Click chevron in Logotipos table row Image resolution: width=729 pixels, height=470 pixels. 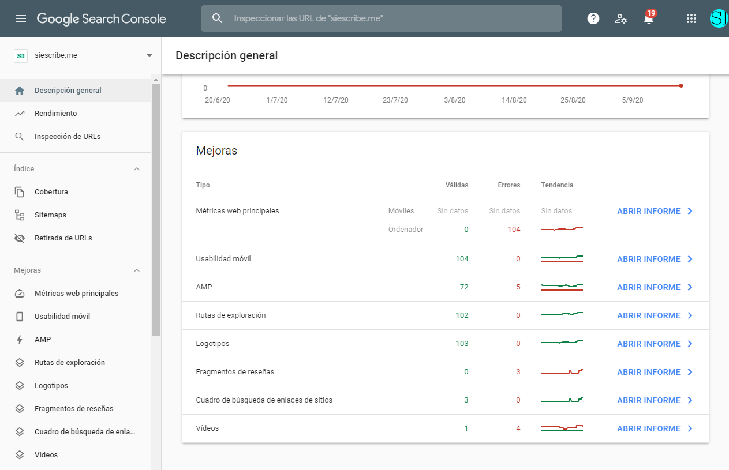(x=690, y=344)
